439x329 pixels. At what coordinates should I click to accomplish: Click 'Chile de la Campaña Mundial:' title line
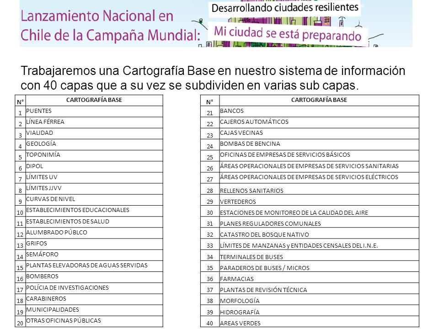pos(111,36)
